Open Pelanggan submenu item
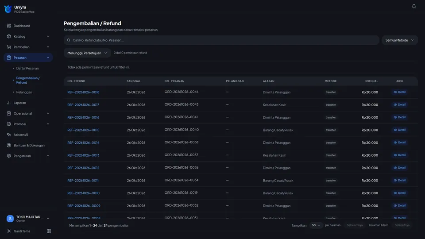 tap(24, 92)
